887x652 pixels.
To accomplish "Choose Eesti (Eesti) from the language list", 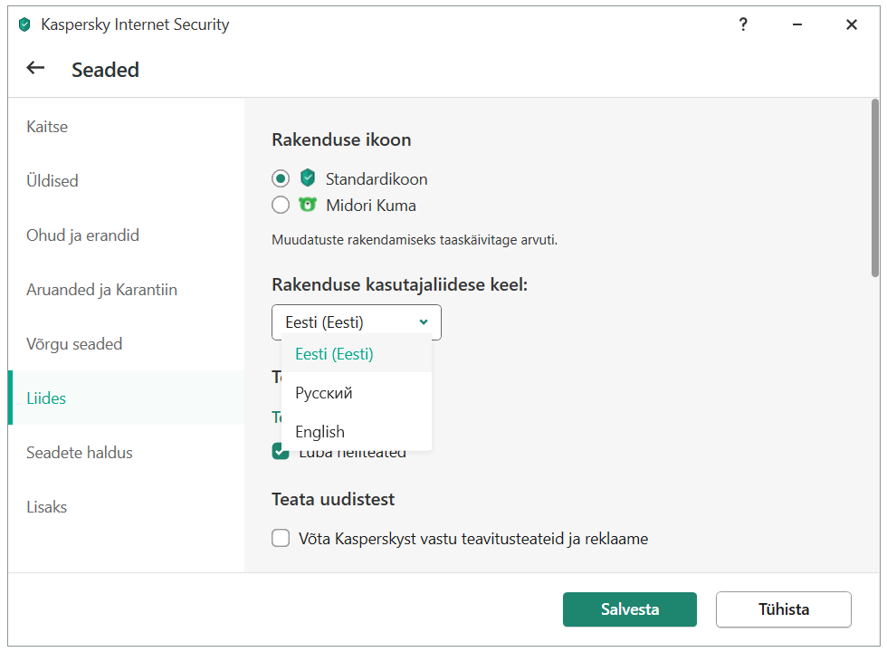I will (357, 354).
